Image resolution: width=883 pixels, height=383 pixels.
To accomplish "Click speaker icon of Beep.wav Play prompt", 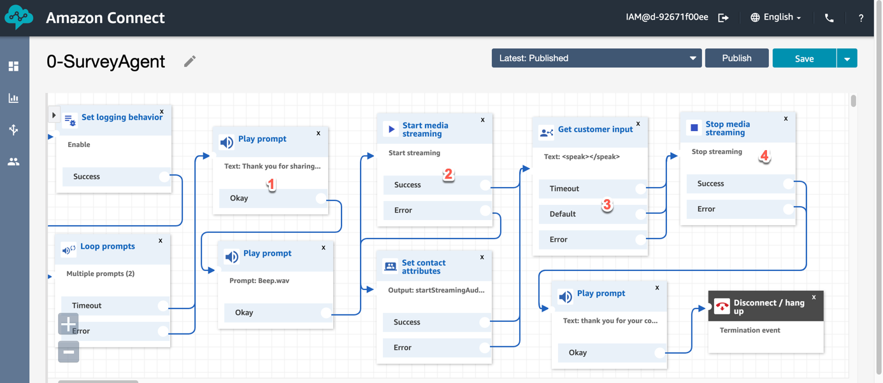I will pyautogui.click(x=231, y=257).
